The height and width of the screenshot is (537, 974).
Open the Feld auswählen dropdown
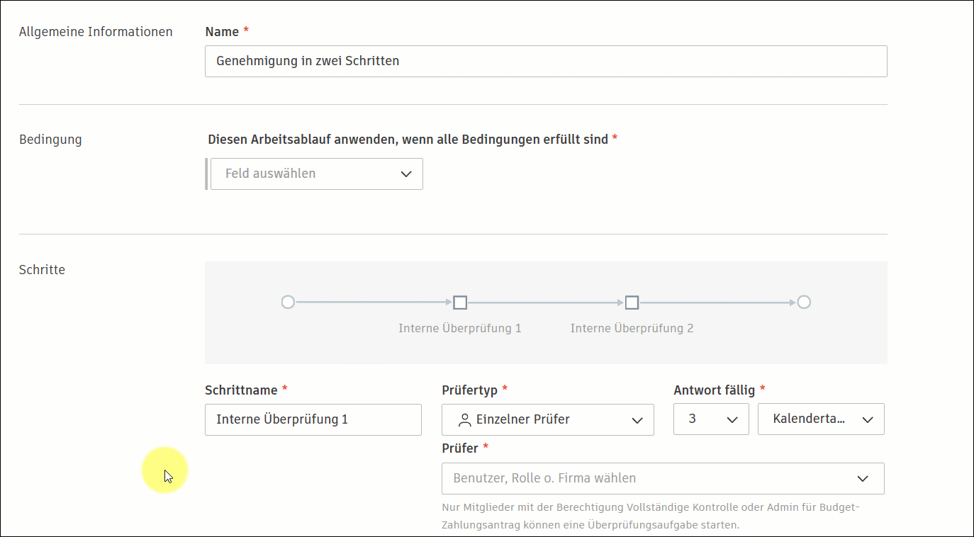[x=316, y=174]
